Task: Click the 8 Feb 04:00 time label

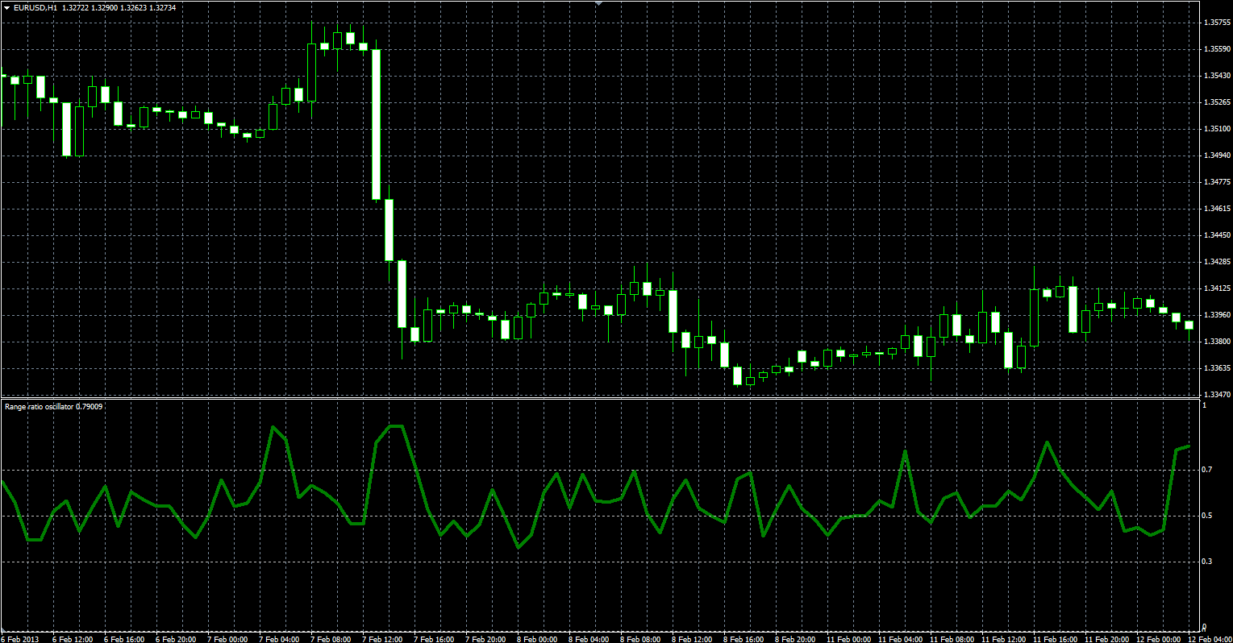Action: coord(588,639)
